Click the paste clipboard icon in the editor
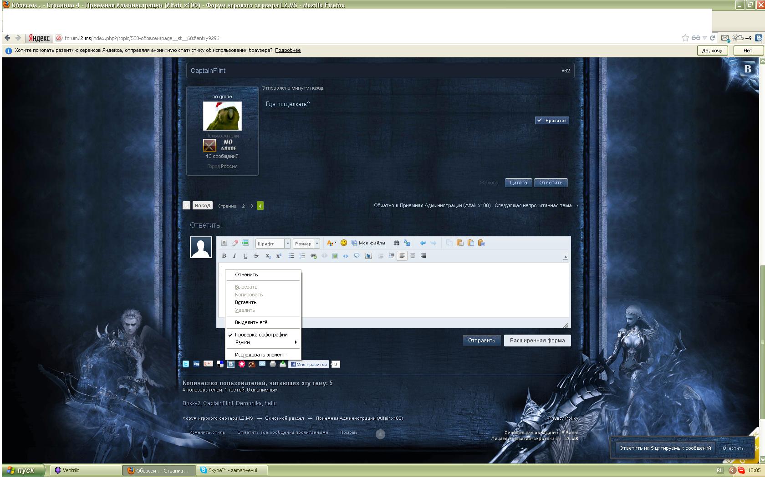This screenshot has height=478, width=765. 460,243
